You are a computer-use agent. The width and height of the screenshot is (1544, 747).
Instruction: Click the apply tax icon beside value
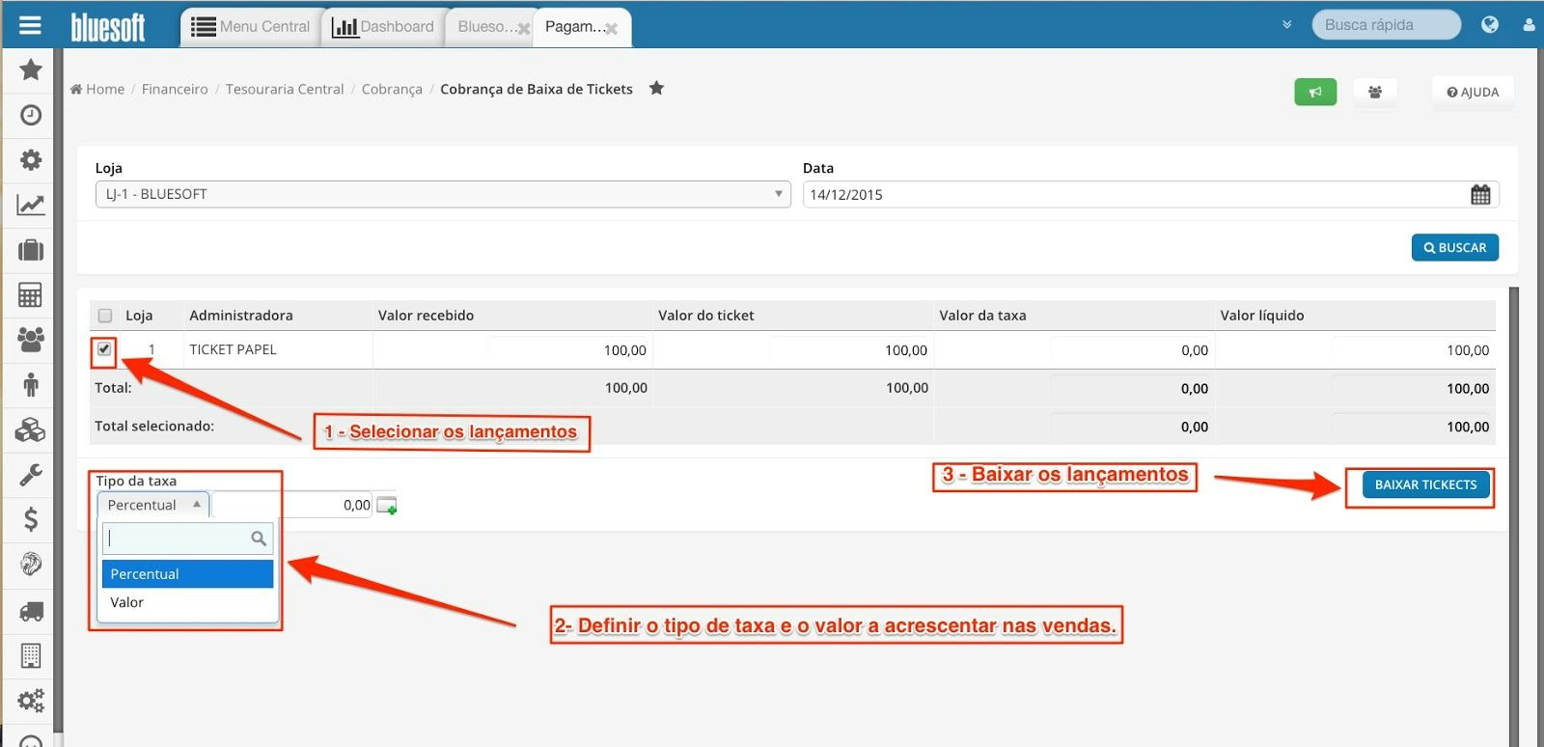pos(387,505)
